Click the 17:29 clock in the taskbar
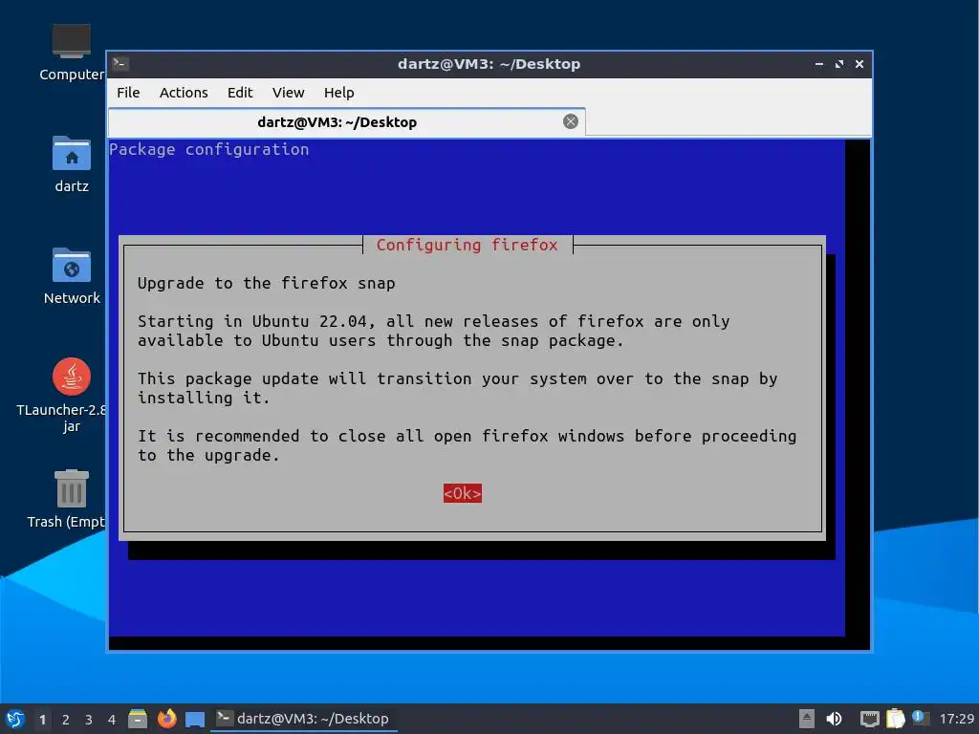 [x=956, y=719]
